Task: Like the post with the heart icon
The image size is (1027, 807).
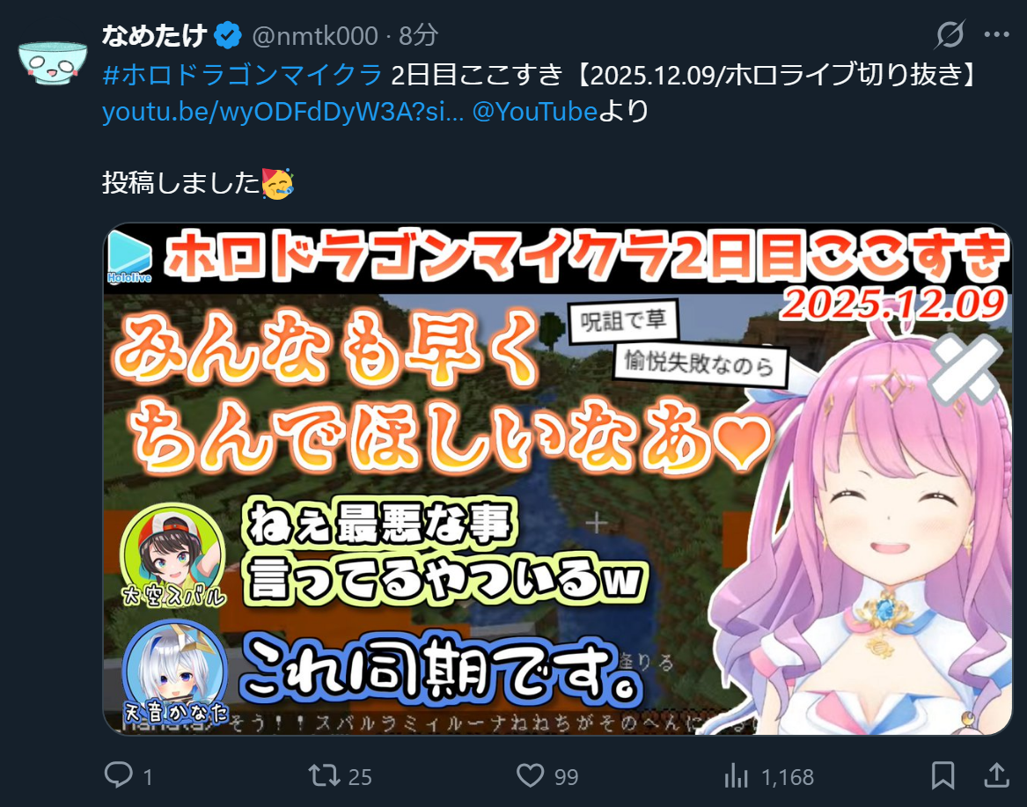Action: [530, 776]
